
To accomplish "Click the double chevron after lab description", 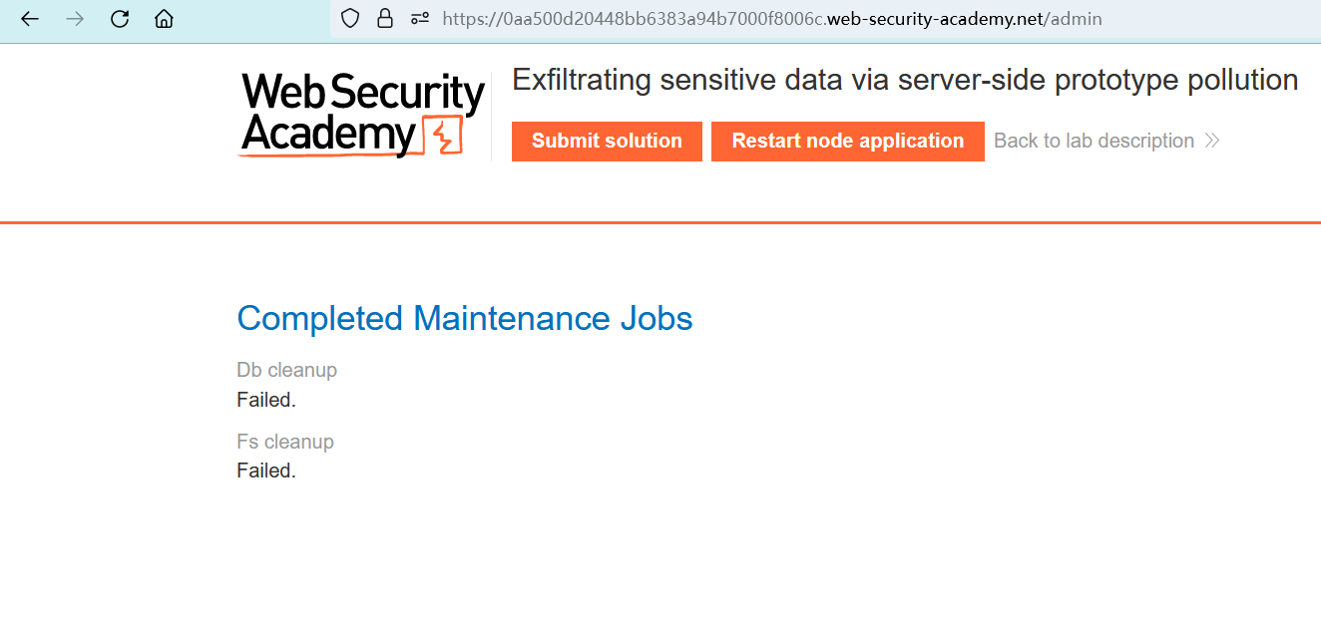I will click(x=1212, y=141).
